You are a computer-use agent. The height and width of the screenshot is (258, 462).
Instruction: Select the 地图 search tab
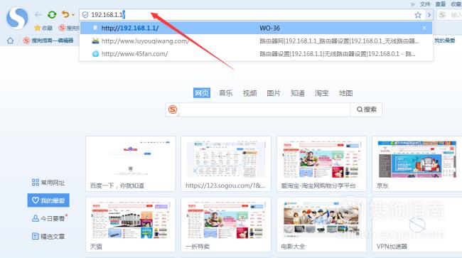coord(345,93)
